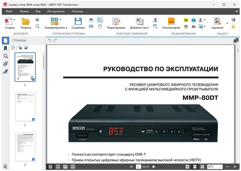
Task: Open a file with the Открыть folder icon
Action: click(26, 22)
